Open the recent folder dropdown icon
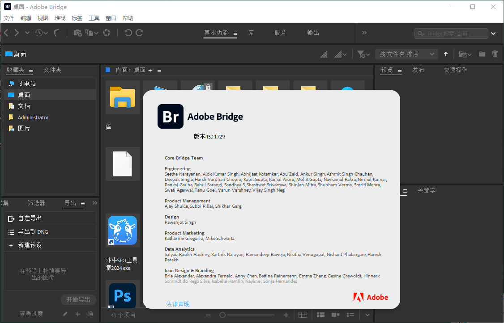The height and width of the screenshot is (323, 504). click(465, 54)
